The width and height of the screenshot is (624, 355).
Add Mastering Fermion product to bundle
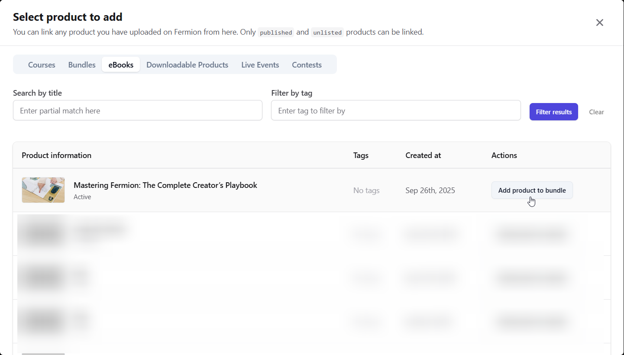click(x=532, y=190)
